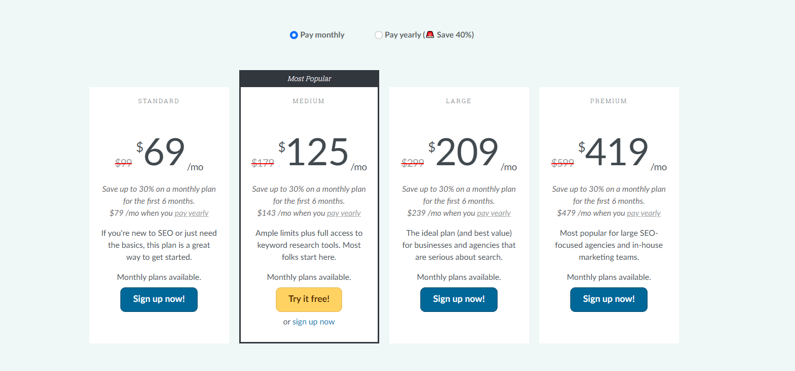Click the Most Popular banner
The height and width of the screenshot is (371, 795).
309,79
